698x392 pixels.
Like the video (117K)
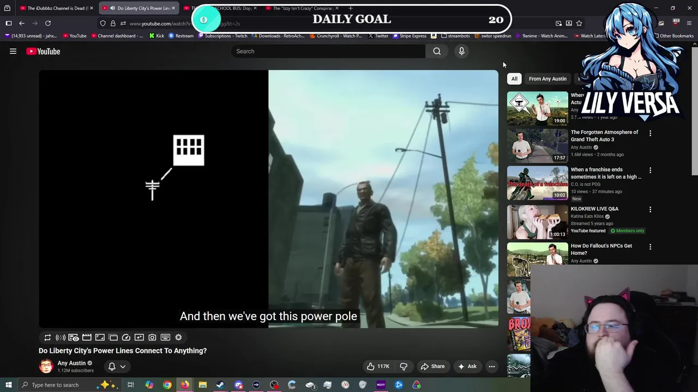[x=377, y=366]
